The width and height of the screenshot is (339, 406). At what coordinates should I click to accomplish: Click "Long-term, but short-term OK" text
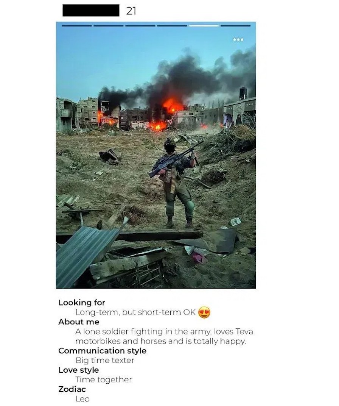click(x=135, y=312)
